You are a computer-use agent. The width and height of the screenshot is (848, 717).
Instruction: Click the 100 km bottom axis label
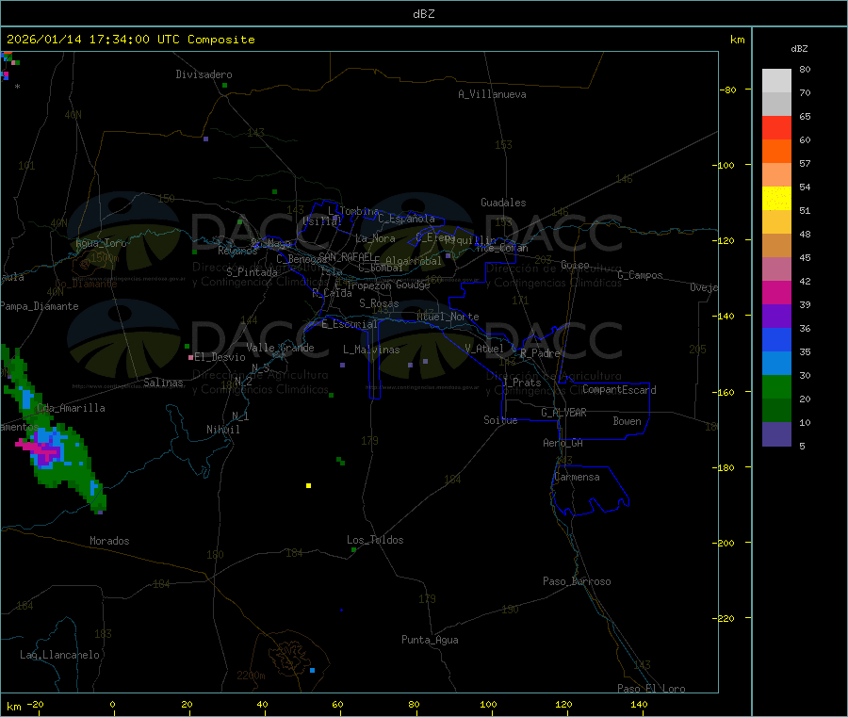point(488,704)
